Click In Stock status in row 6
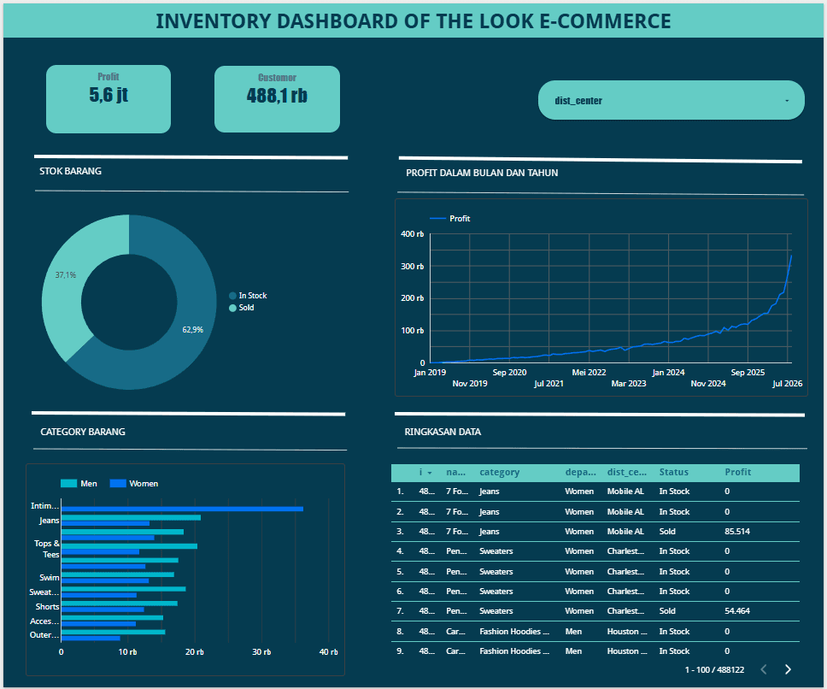The height and width of the screenshot is (689, 827). 674,592
